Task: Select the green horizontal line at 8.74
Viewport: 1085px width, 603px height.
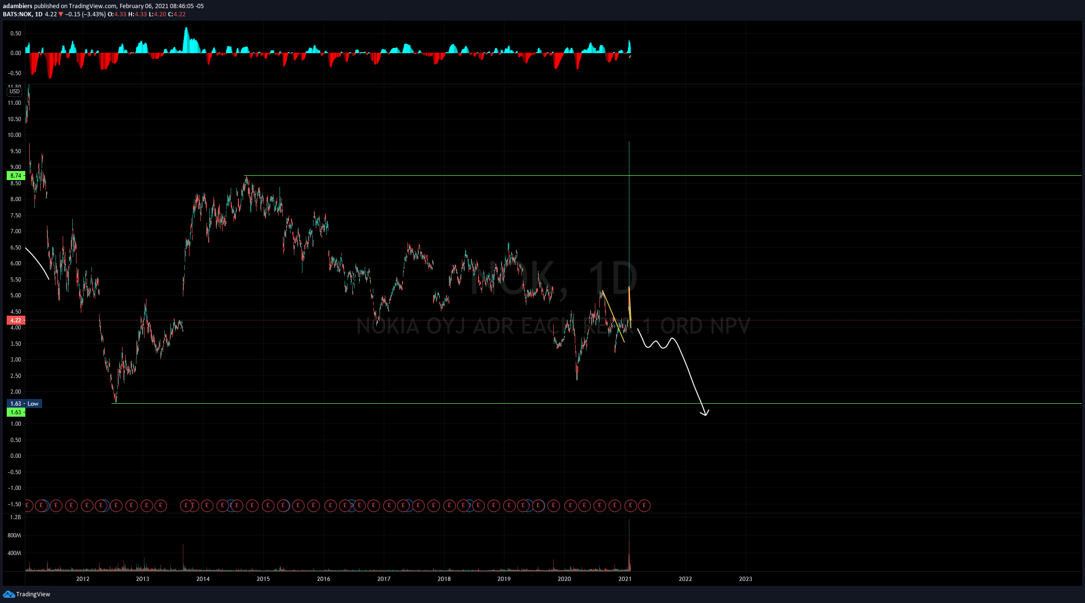Action: point(663,176)
